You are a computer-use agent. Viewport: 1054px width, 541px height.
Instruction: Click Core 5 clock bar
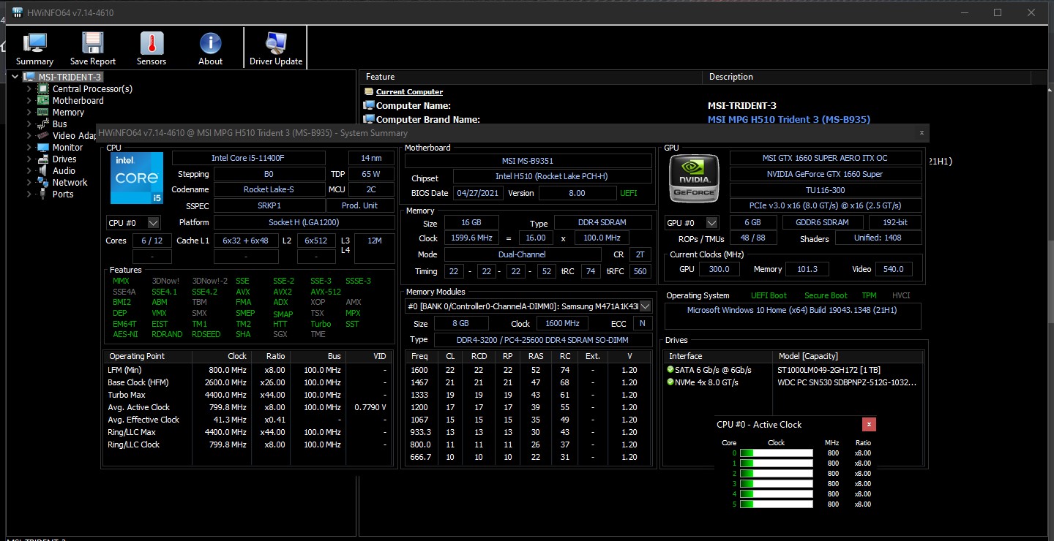pos(776,504)
